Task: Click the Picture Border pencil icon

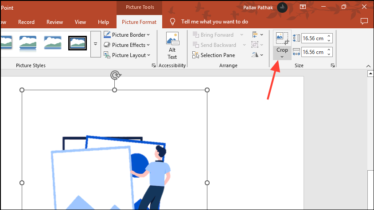Action: pyautogui.click(x=107, y=34)
